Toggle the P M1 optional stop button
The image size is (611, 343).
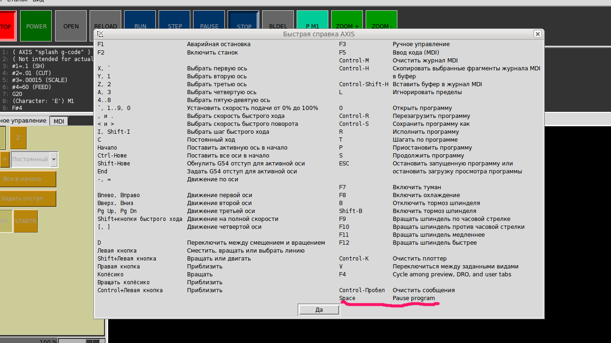tap(312, 26)
